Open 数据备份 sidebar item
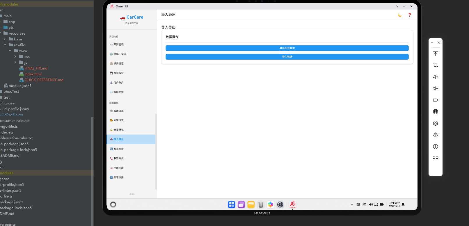This screenshot has width=469, height=226. (131, 73)
